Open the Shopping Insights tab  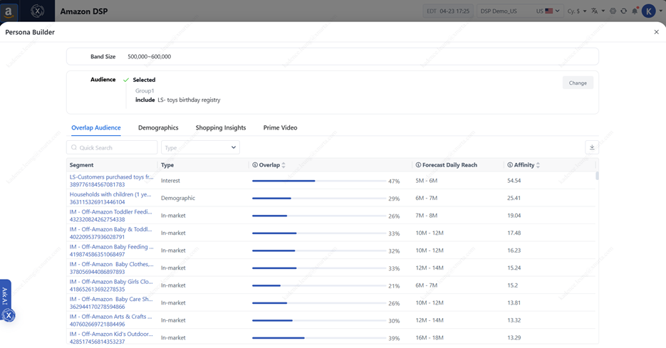221,128
